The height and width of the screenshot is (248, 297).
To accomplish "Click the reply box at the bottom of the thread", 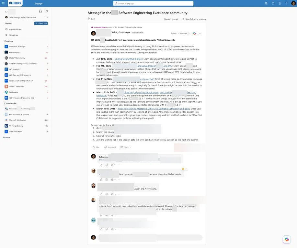I will coord(150,237).
